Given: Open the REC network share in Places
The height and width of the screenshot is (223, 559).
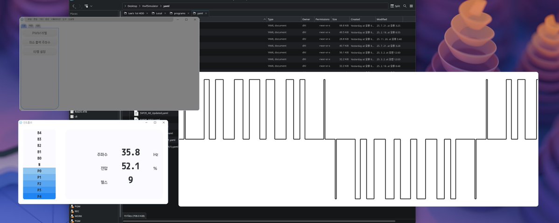Looking at the screenshot, I should 77,211.
